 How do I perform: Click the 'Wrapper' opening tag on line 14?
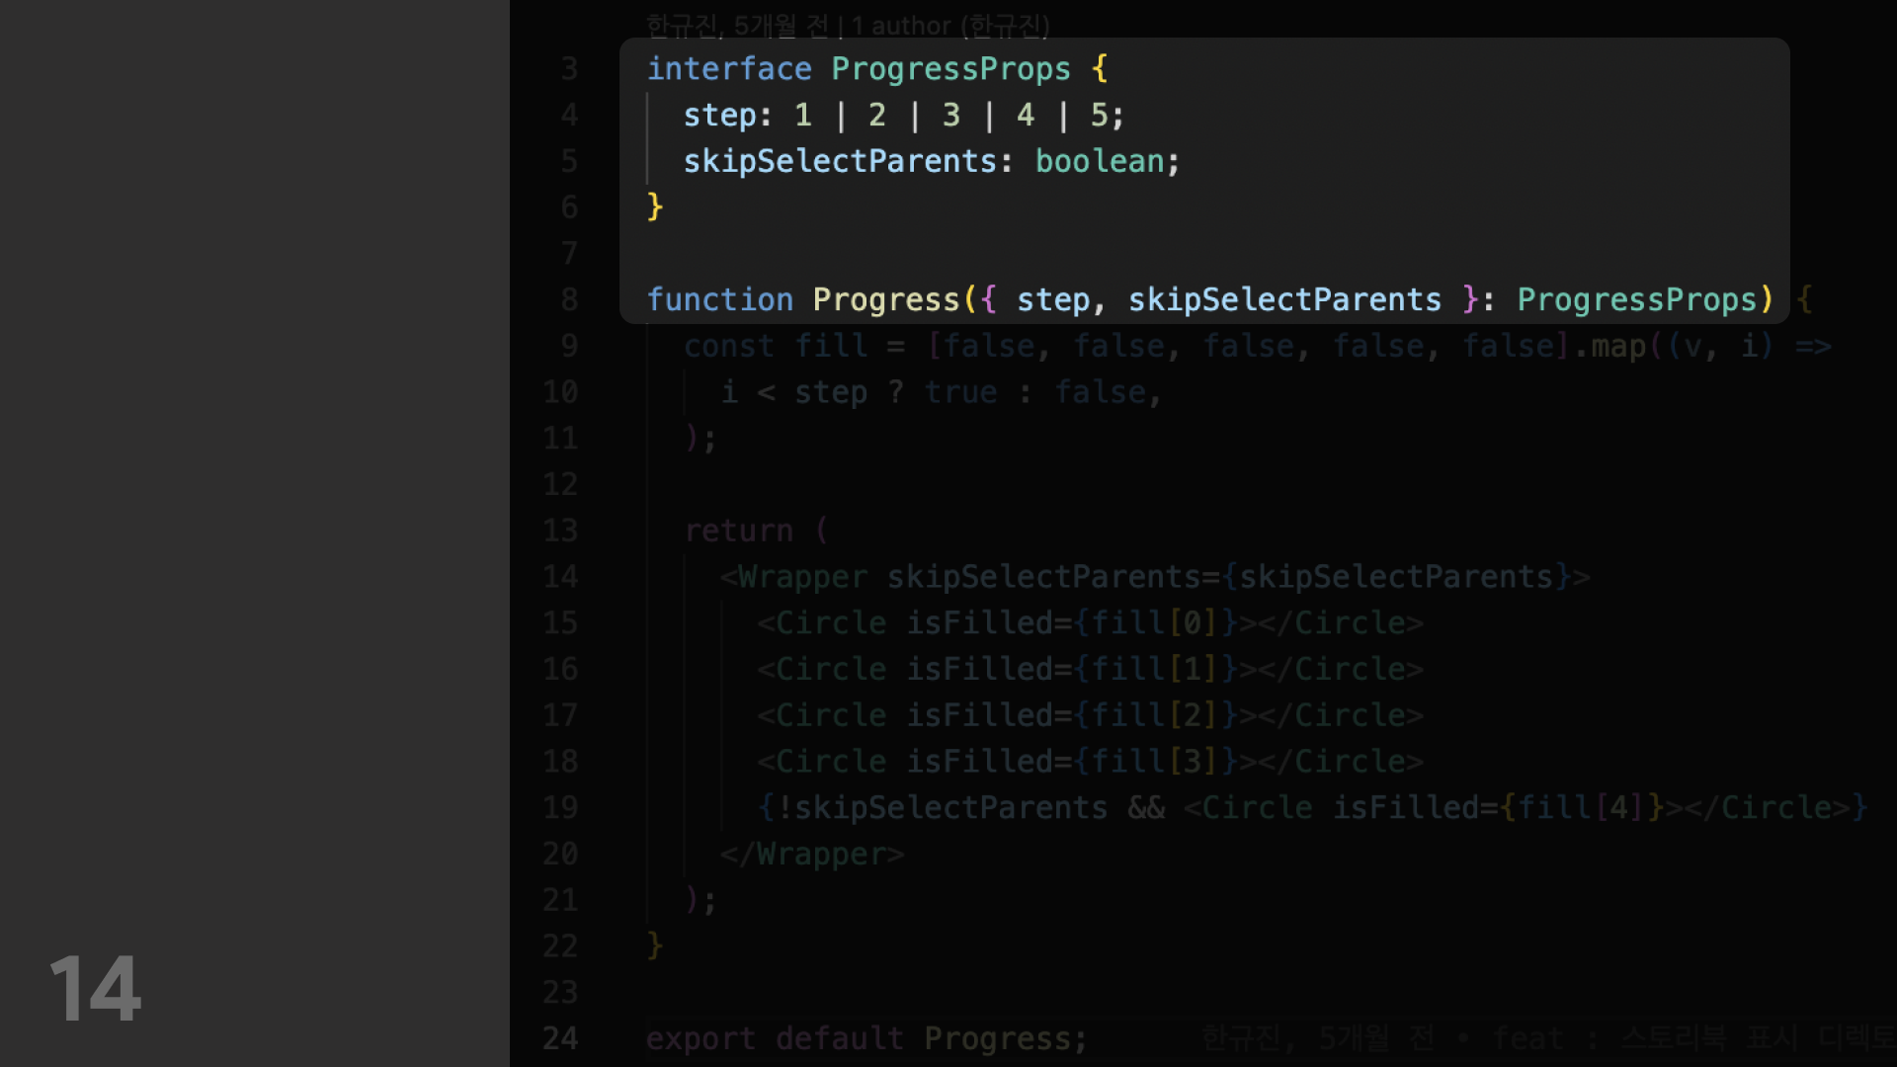(802, 577)
